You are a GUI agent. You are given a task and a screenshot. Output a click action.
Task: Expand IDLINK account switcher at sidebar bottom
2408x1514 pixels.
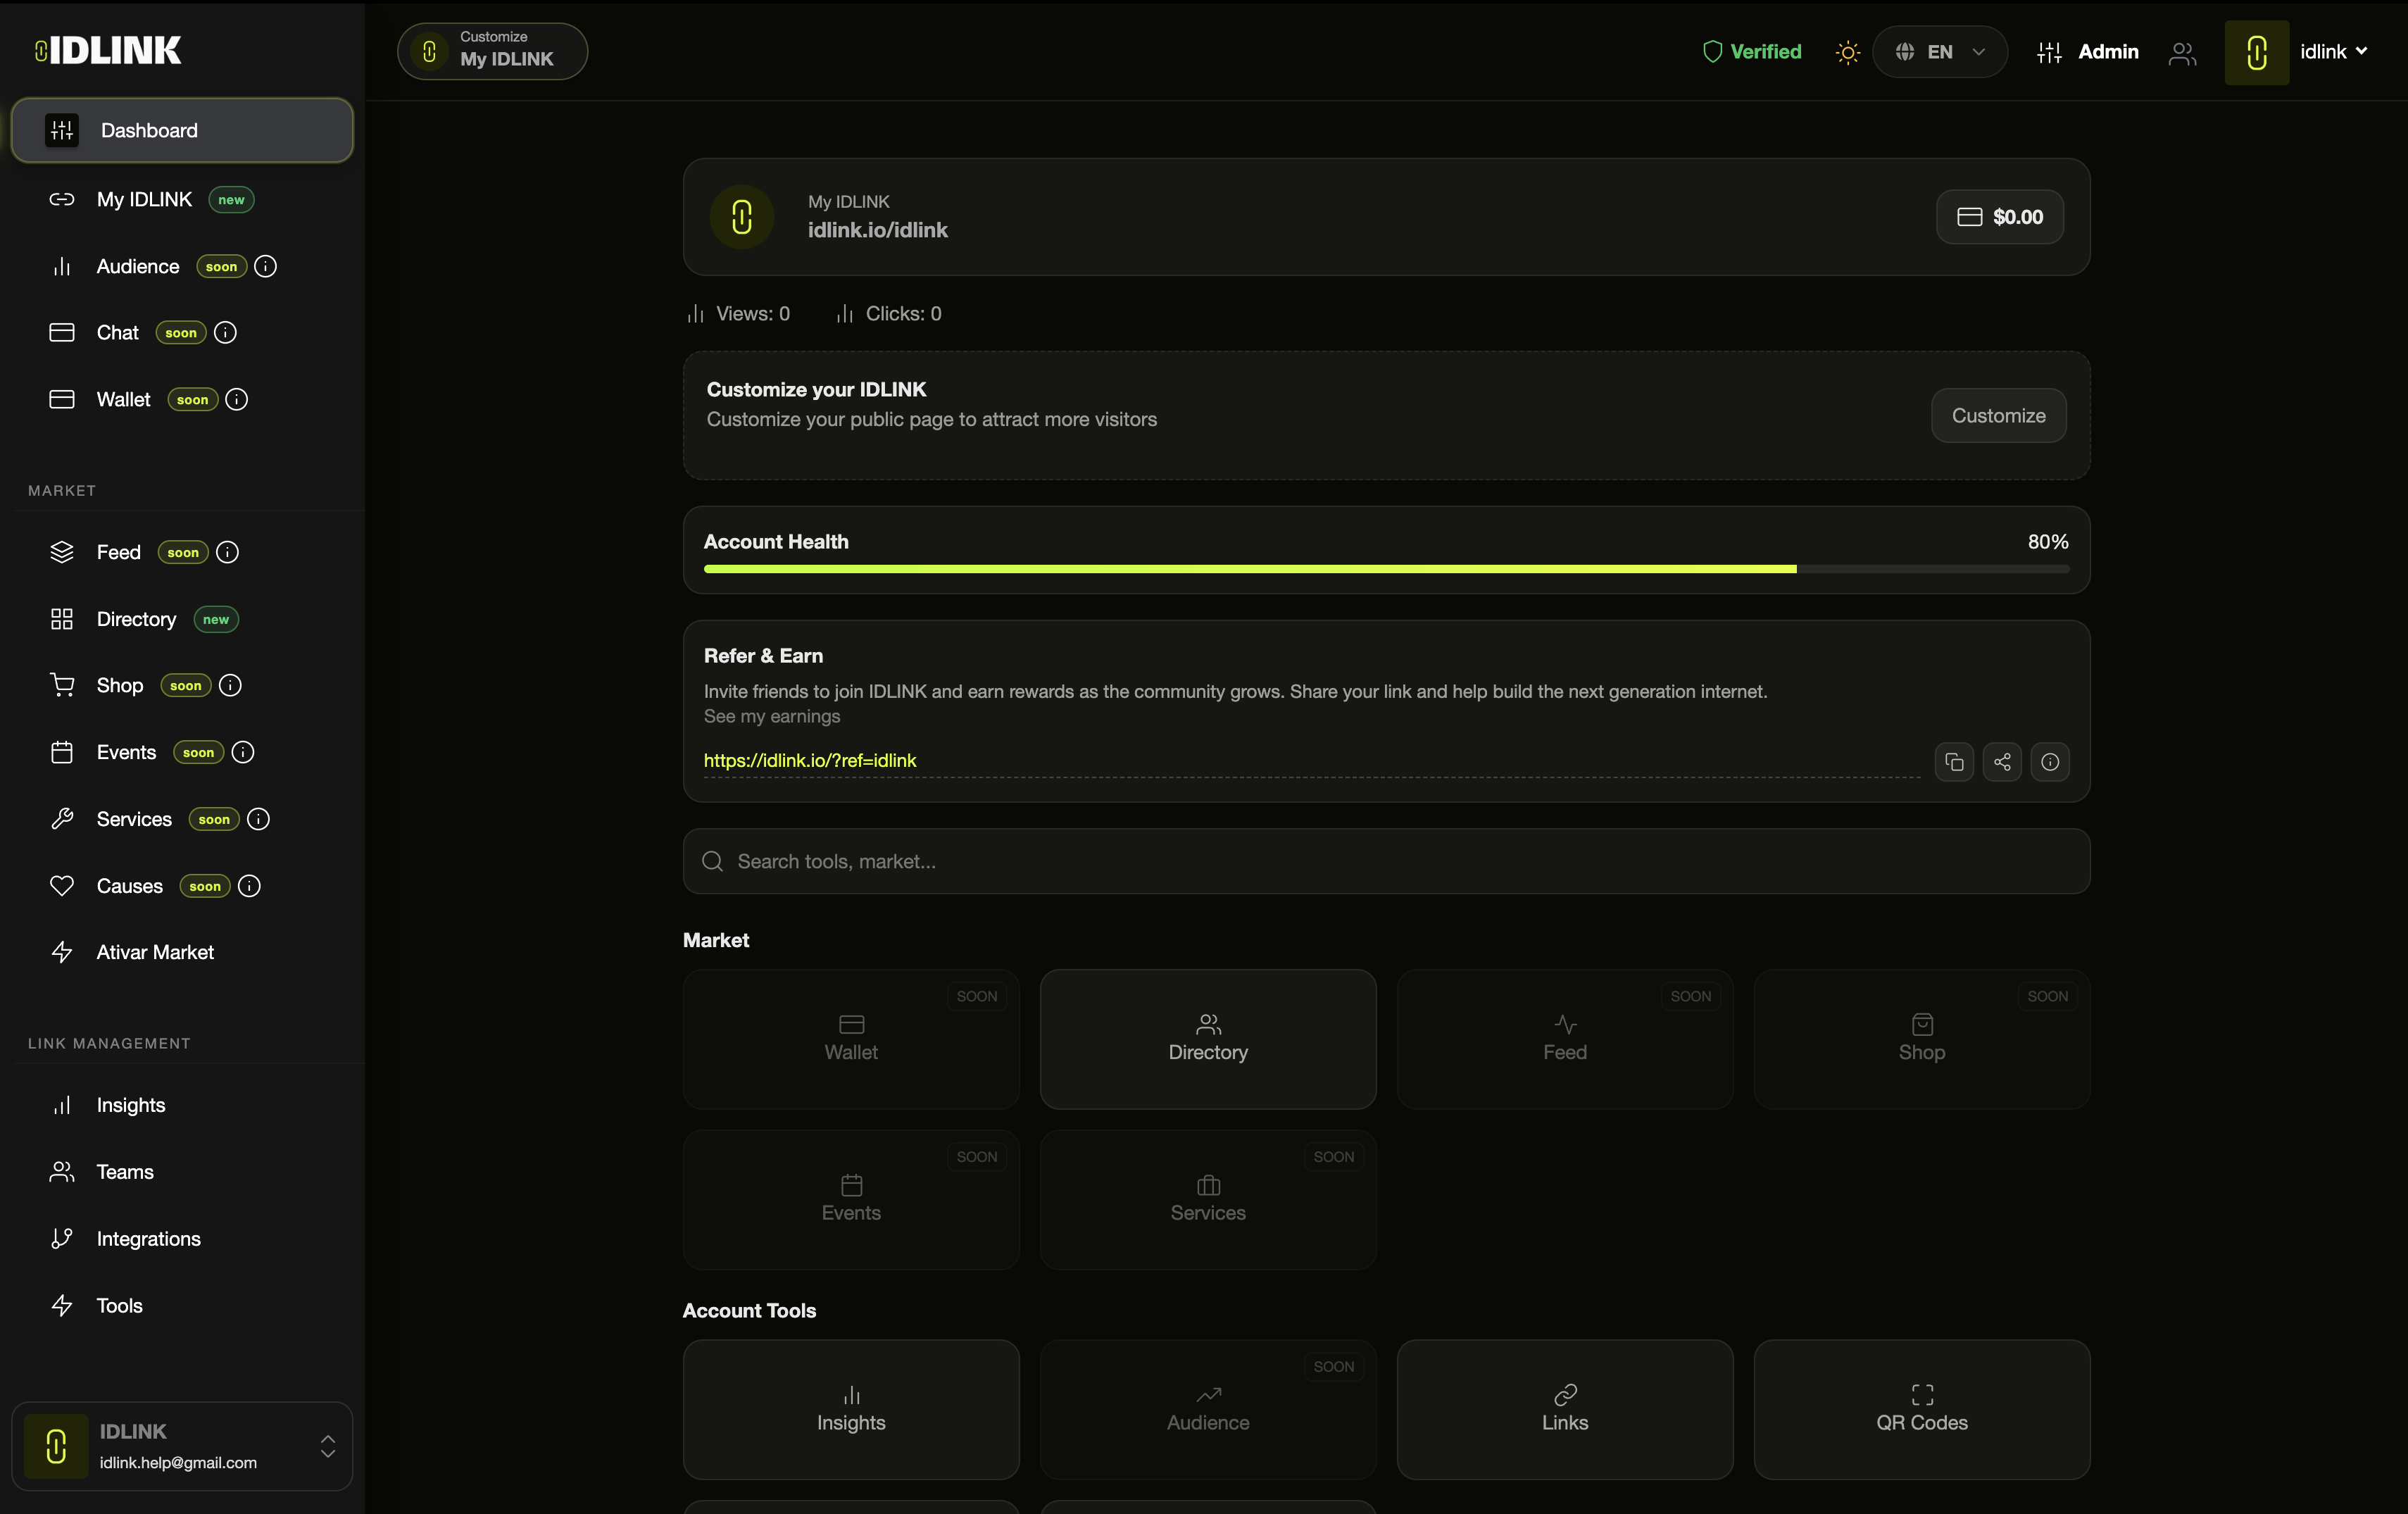click(327, 1446)
